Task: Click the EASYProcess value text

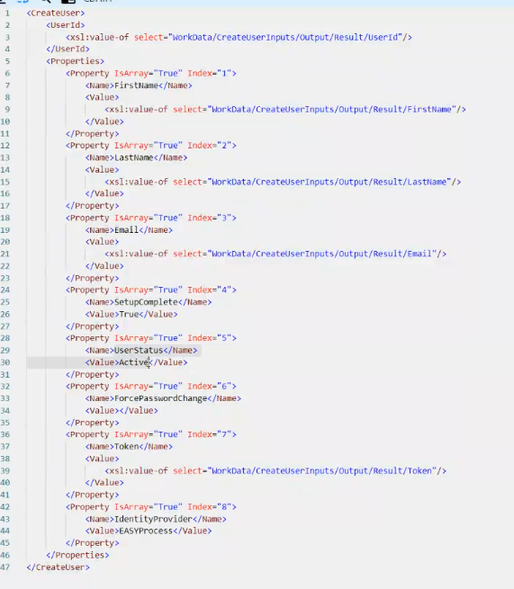Action: point(146,531)
